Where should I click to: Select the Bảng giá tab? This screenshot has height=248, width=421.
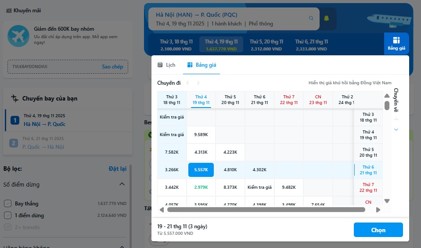pos(202,65)
